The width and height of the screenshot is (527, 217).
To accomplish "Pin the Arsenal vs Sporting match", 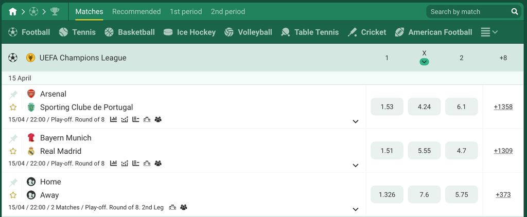I will tap(13, 95).
